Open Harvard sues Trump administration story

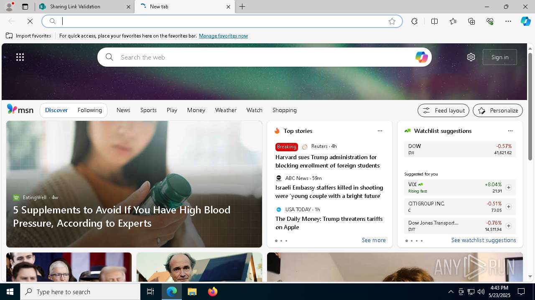coord(327,161)
